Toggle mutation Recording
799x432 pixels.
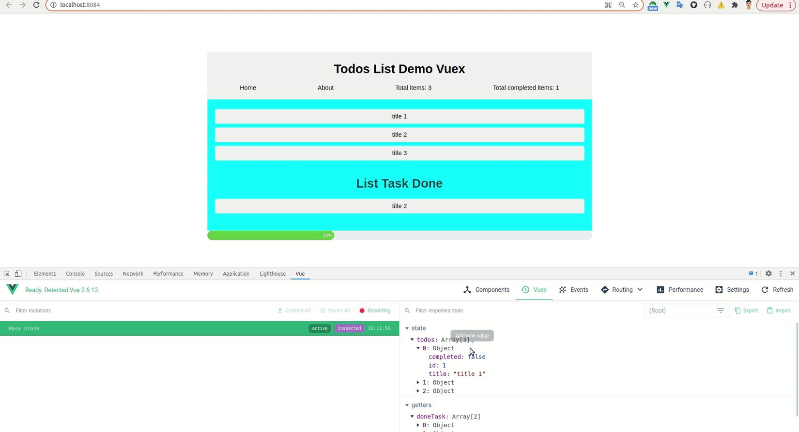[x=375, y=311]
